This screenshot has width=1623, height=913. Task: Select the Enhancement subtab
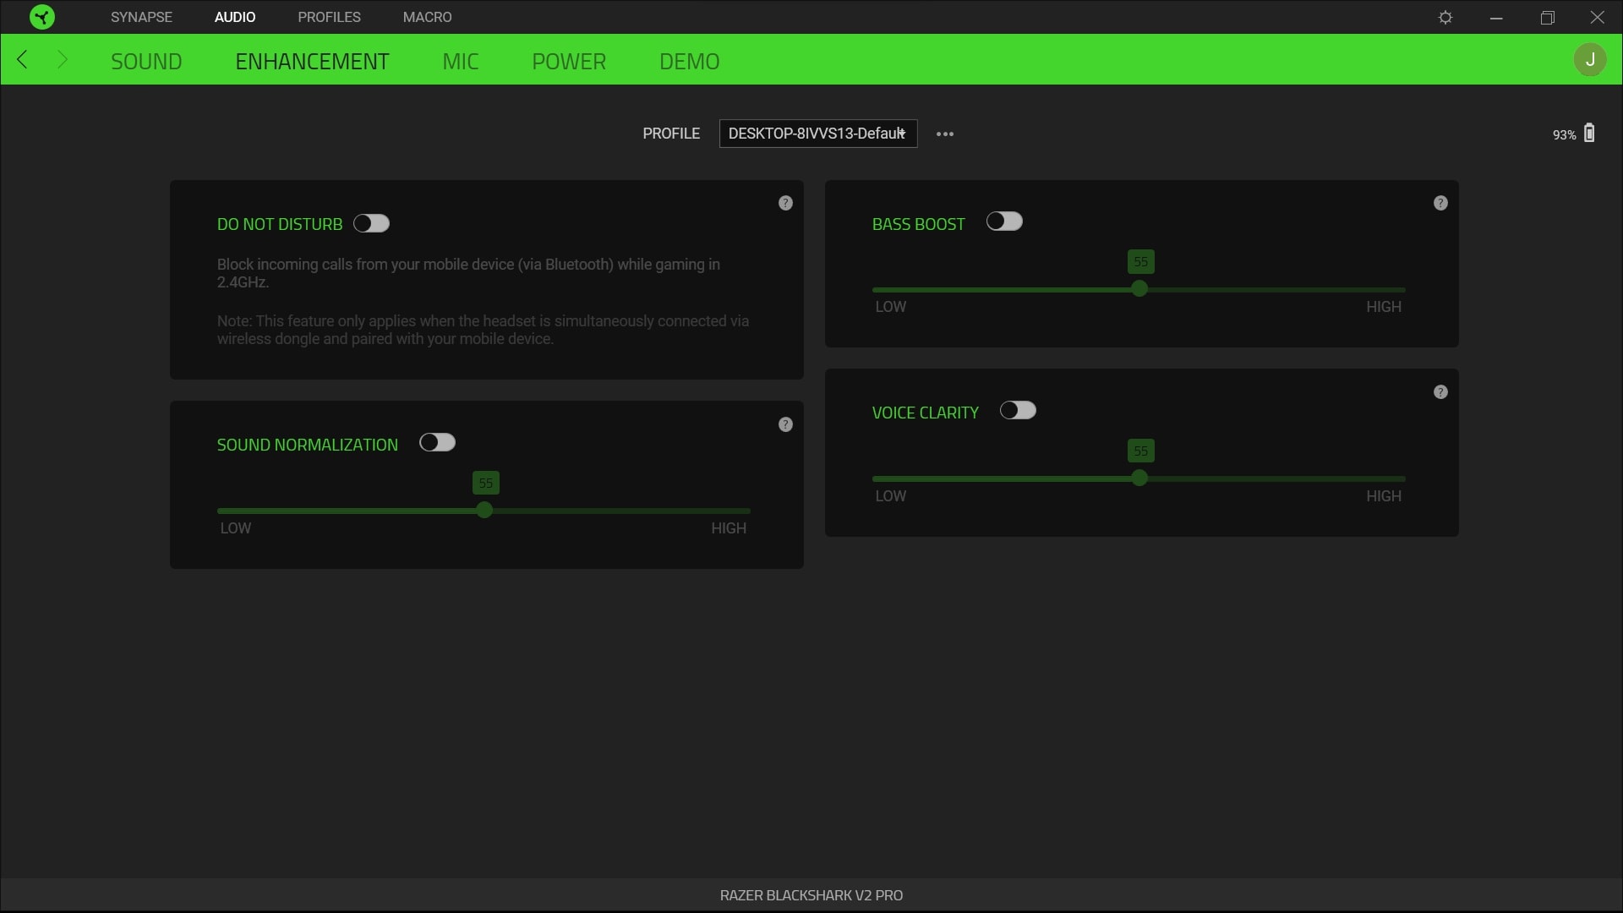[x=312, y=61]
